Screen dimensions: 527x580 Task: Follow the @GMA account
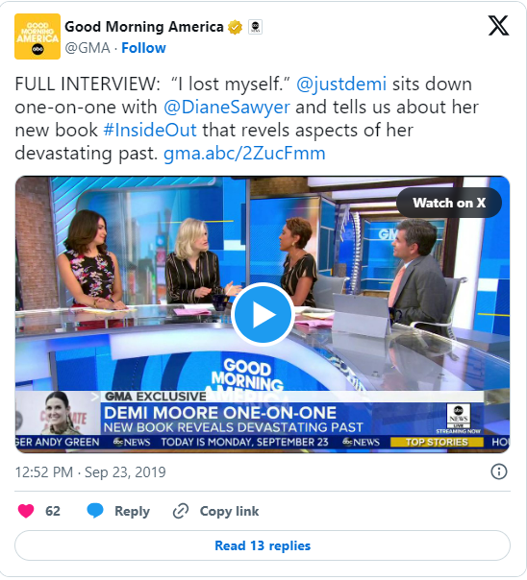[x=143, y=48]
